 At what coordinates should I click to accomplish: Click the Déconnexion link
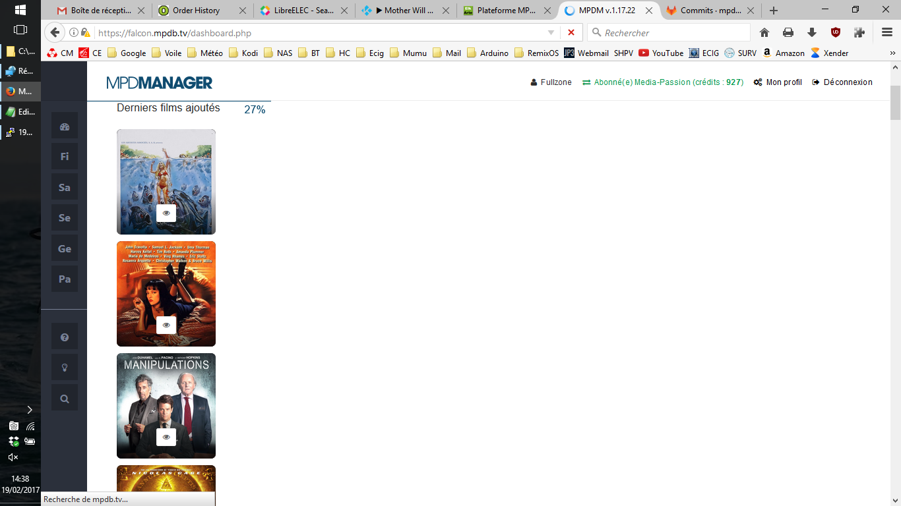(842, 82)
